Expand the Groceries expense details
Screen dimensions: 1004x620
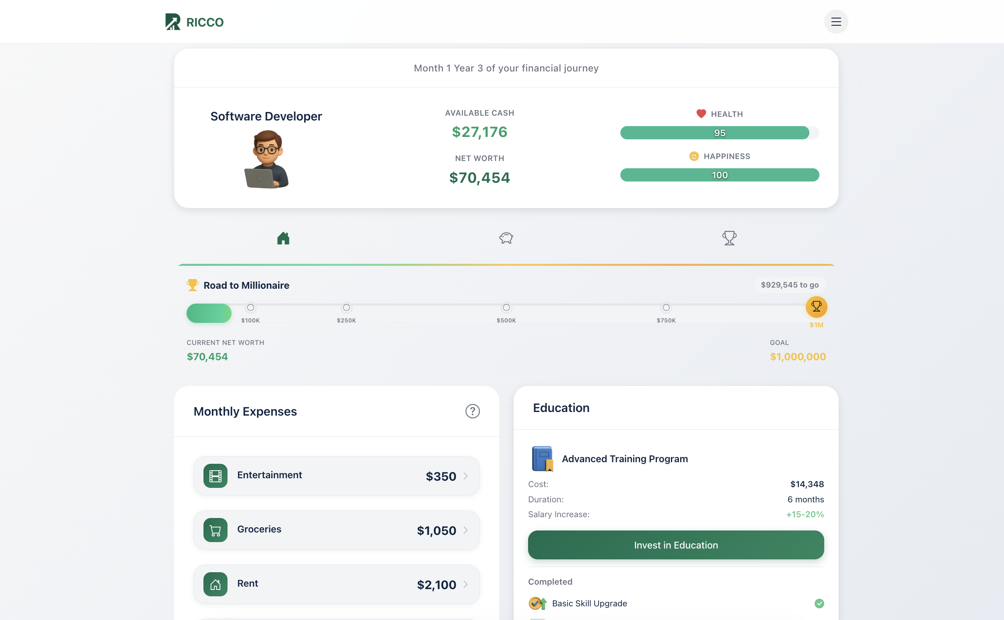[466, 530]
